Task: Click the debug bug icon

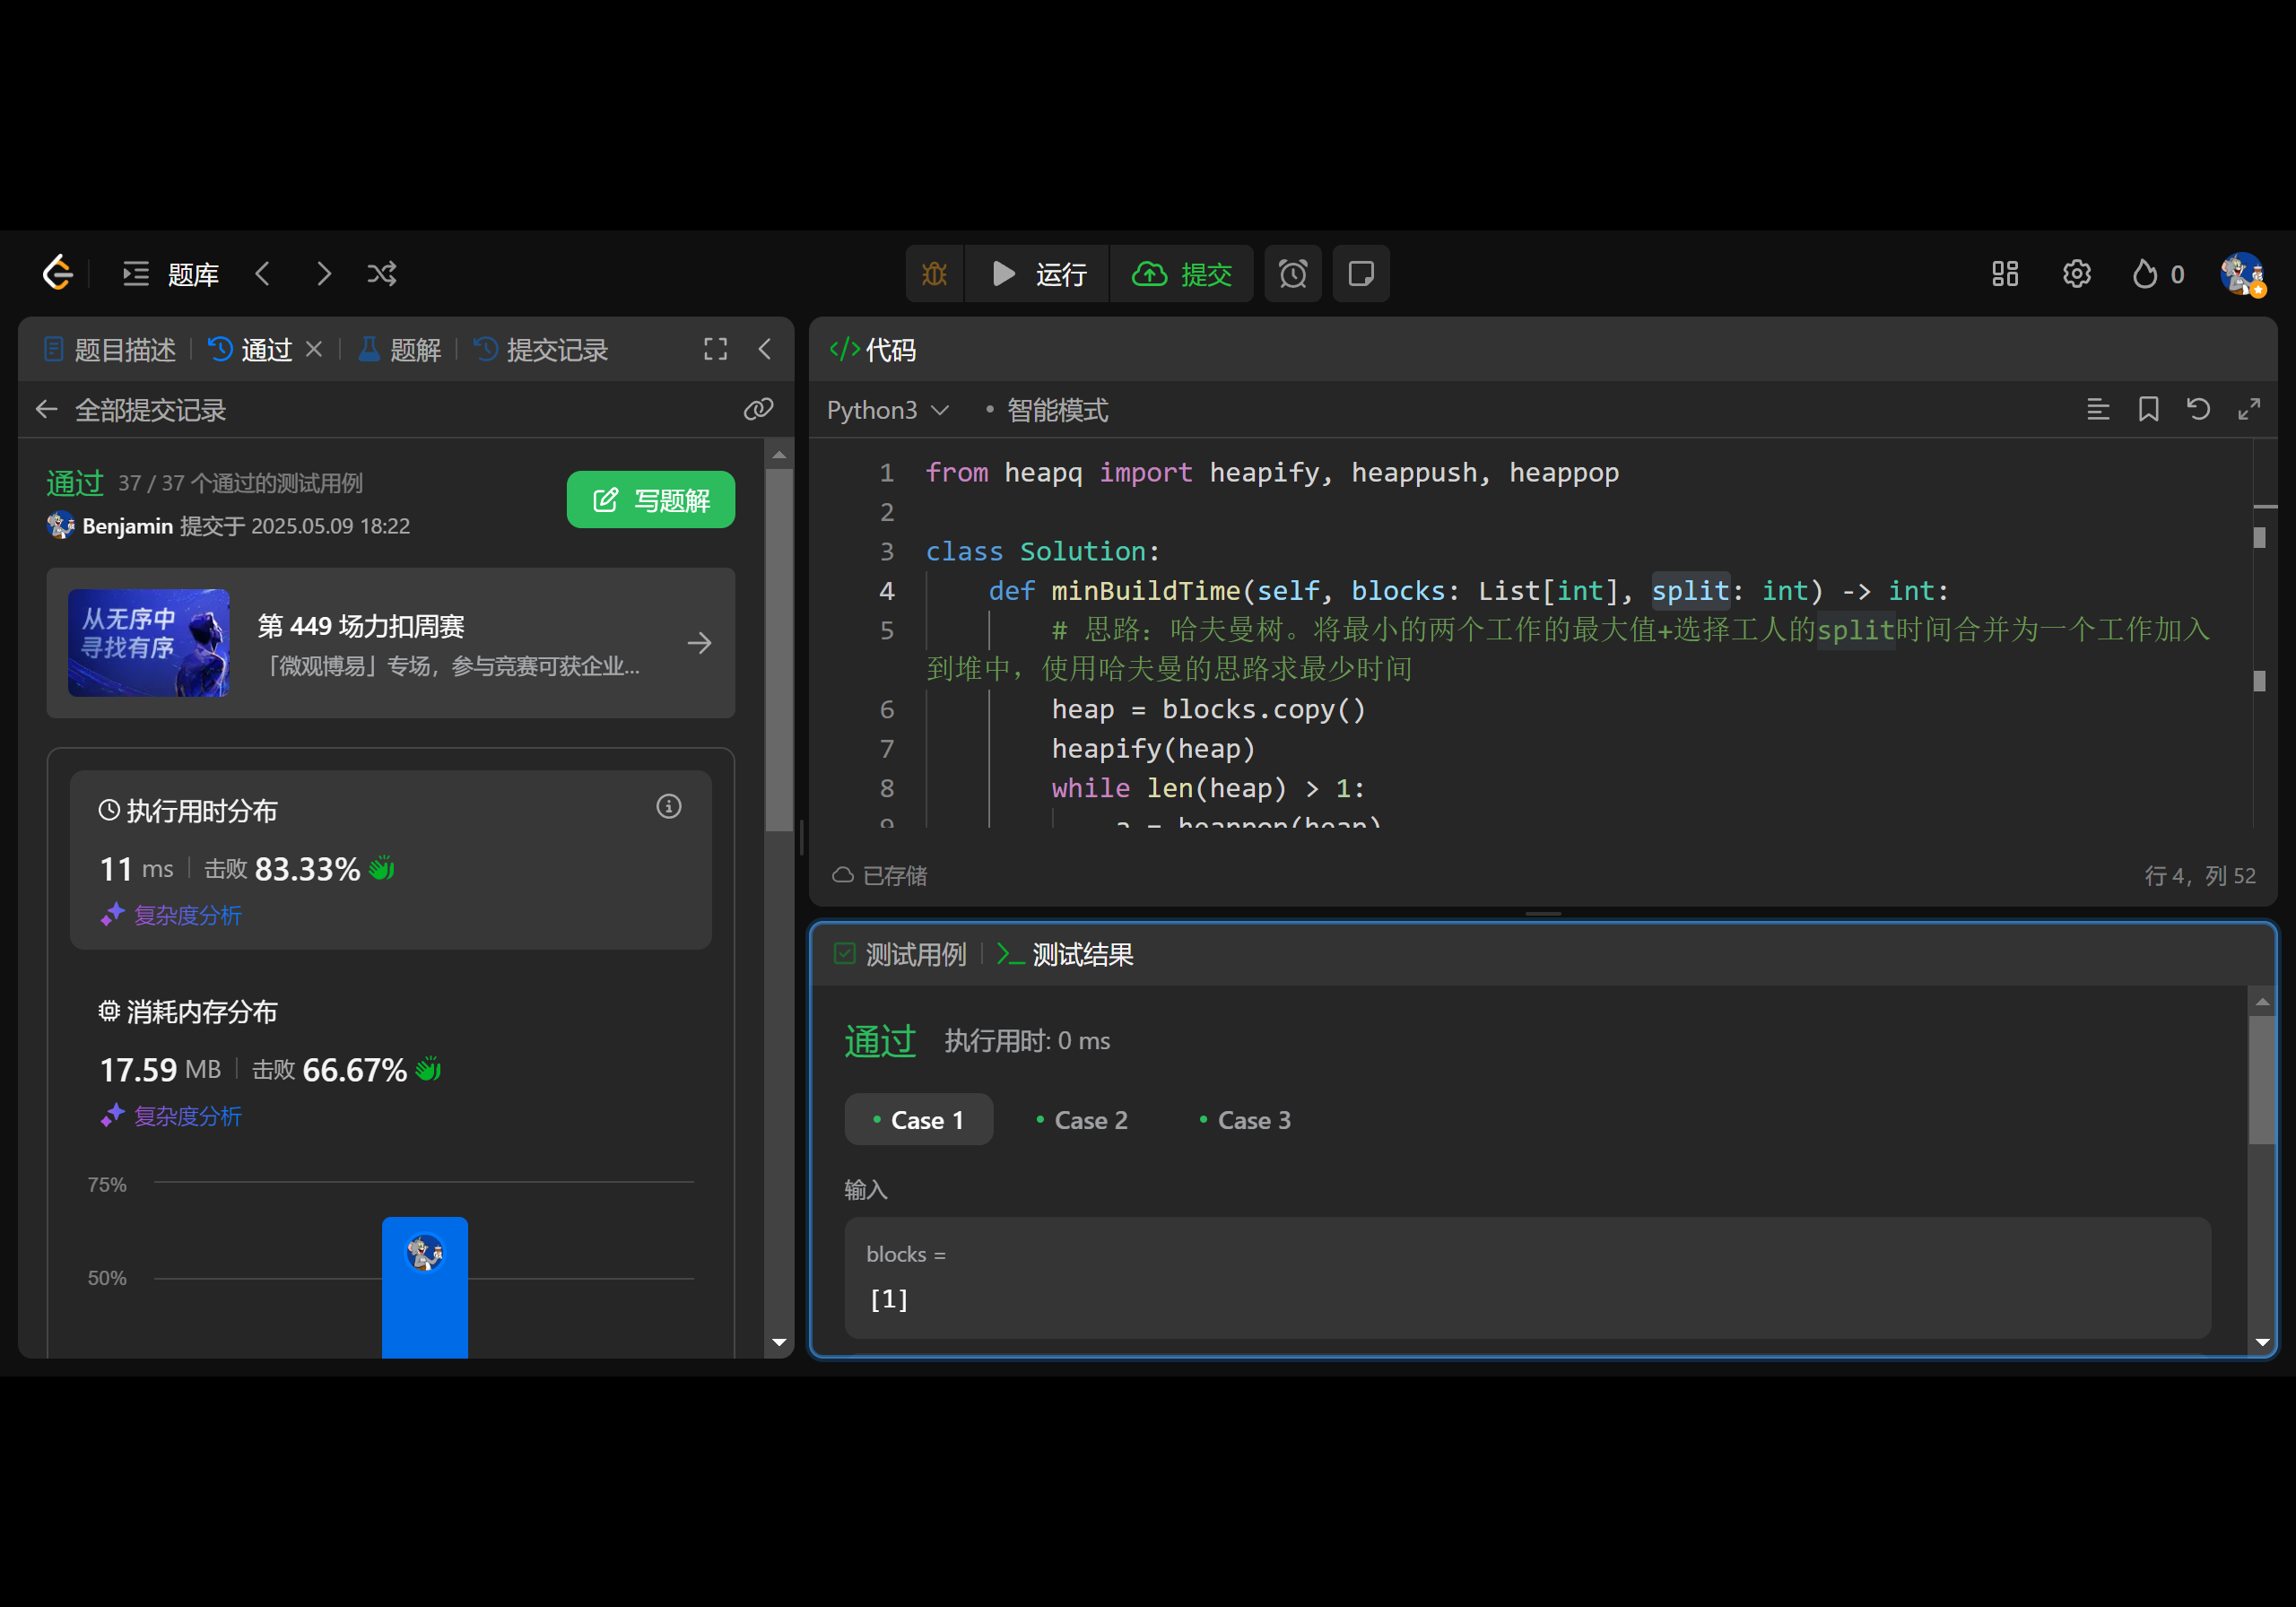Action: tap(934, 274)
